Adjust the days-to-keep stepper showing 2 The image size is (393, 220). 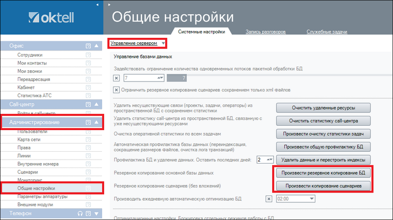270,160
